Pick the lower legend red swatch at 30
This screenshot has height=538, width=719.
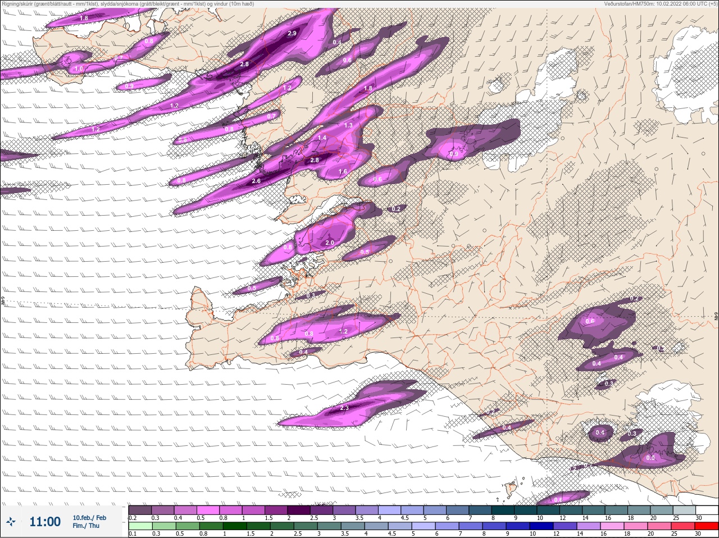click(707, 526)
